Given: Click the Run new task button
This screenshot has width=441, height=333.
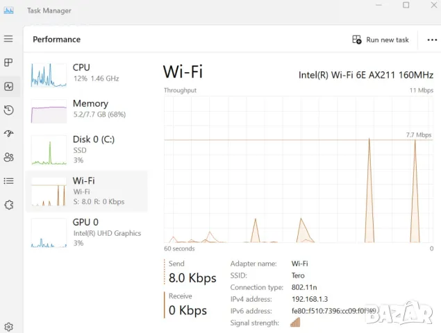Looking at the screenshot, I should click(381, 40).
